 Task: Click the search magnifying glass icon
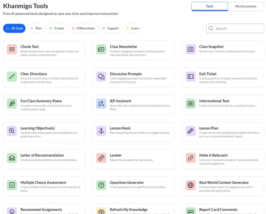[x=211, y=28]
